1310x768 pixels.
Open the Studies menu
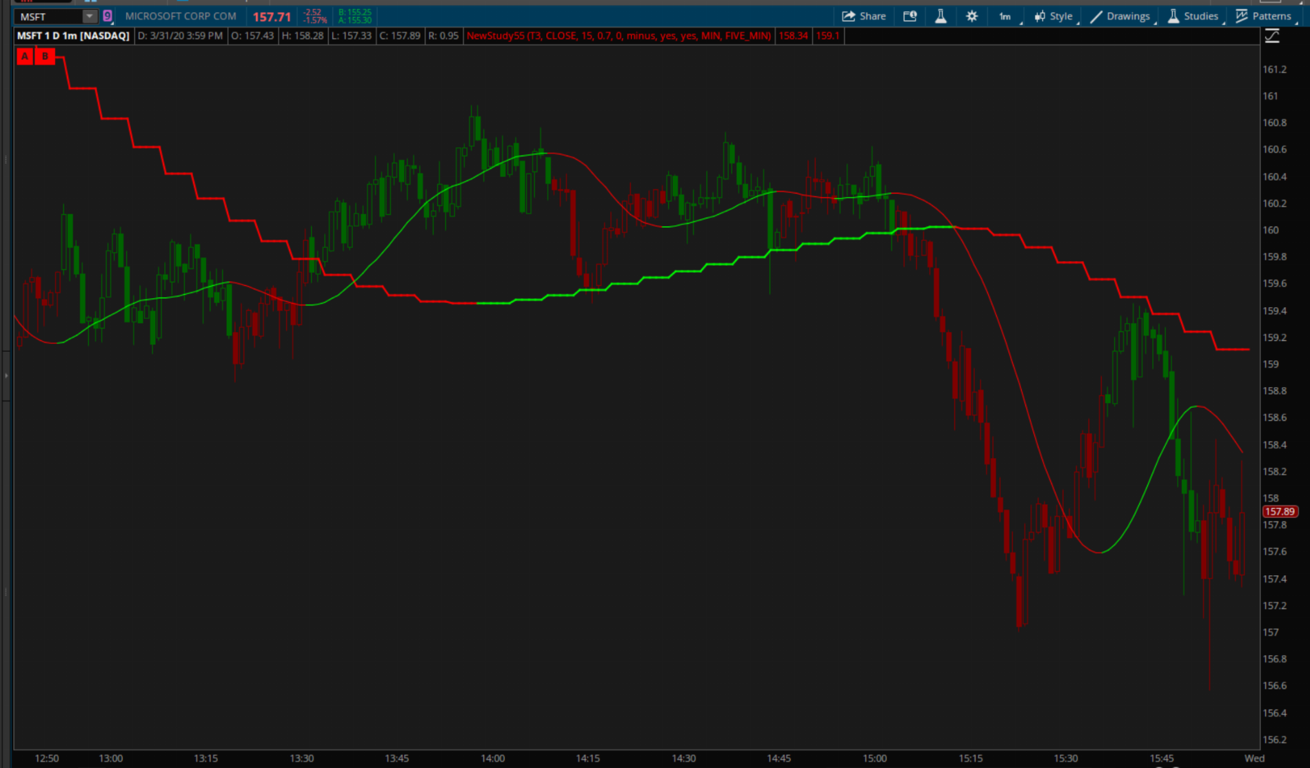pos(1193,16)
